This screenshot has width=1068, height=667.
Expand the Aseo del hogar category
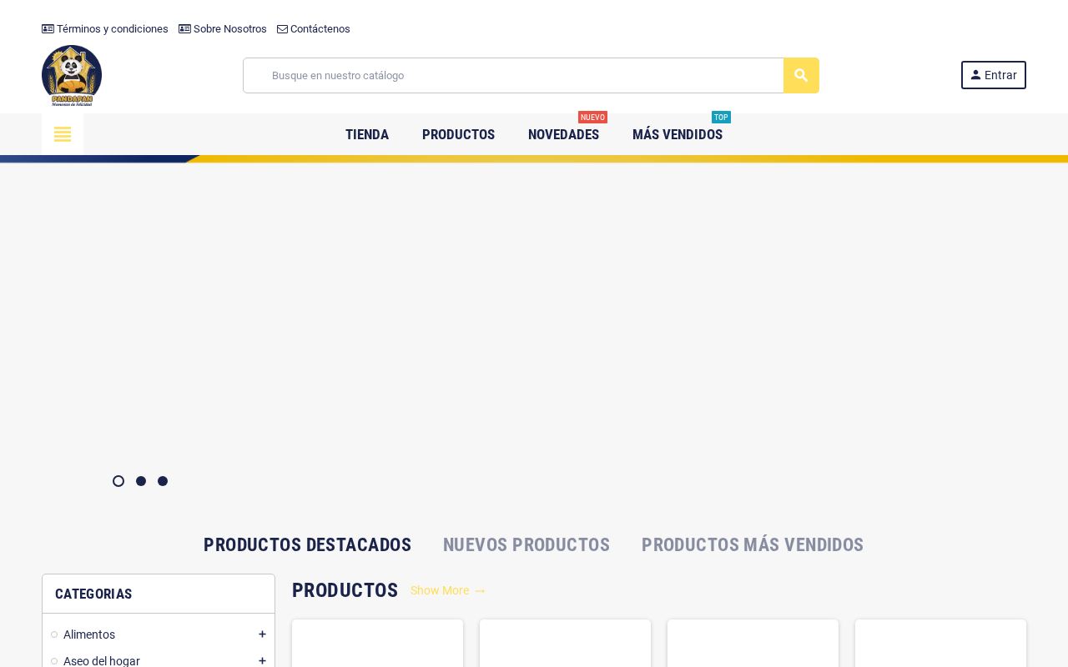[x=262, y=660]
